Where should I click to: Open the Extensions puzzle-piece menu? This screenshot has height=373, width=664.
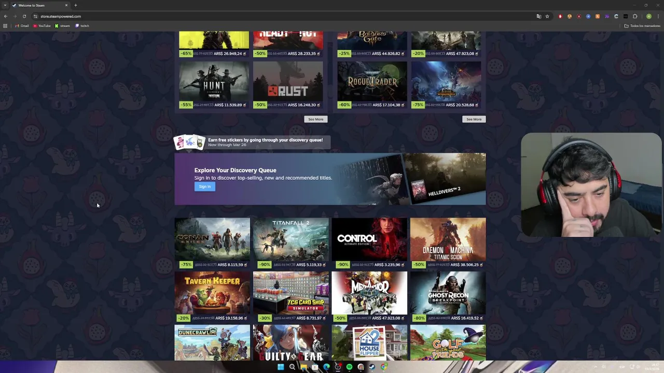pos(635,16)
